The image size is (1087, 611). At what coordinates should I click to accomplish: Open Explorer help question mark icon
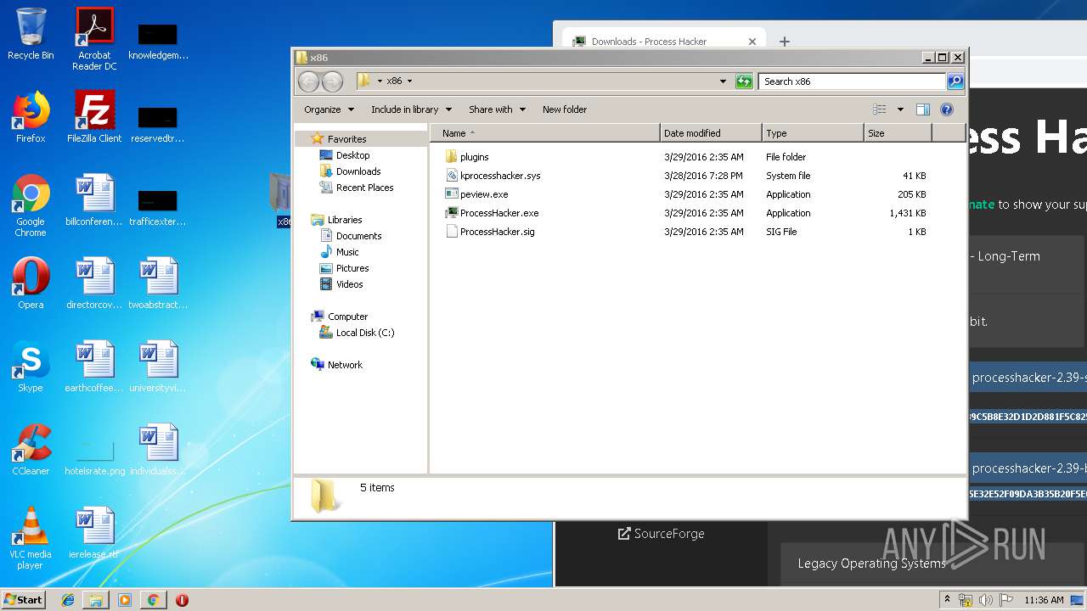(947, 109)
